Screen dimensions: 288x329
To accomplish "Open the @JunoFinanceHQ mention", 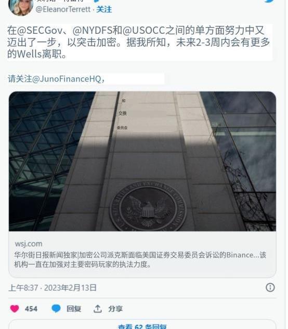I will 67,79.
